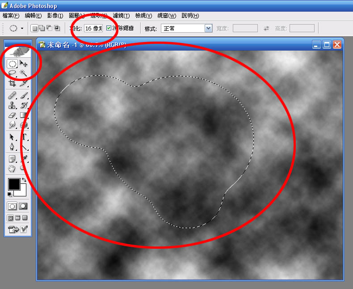The width and height of the screenshot is (353, 289).
Task: Open the 濾鏡 (Filter) menu
Action: point(121,16)
